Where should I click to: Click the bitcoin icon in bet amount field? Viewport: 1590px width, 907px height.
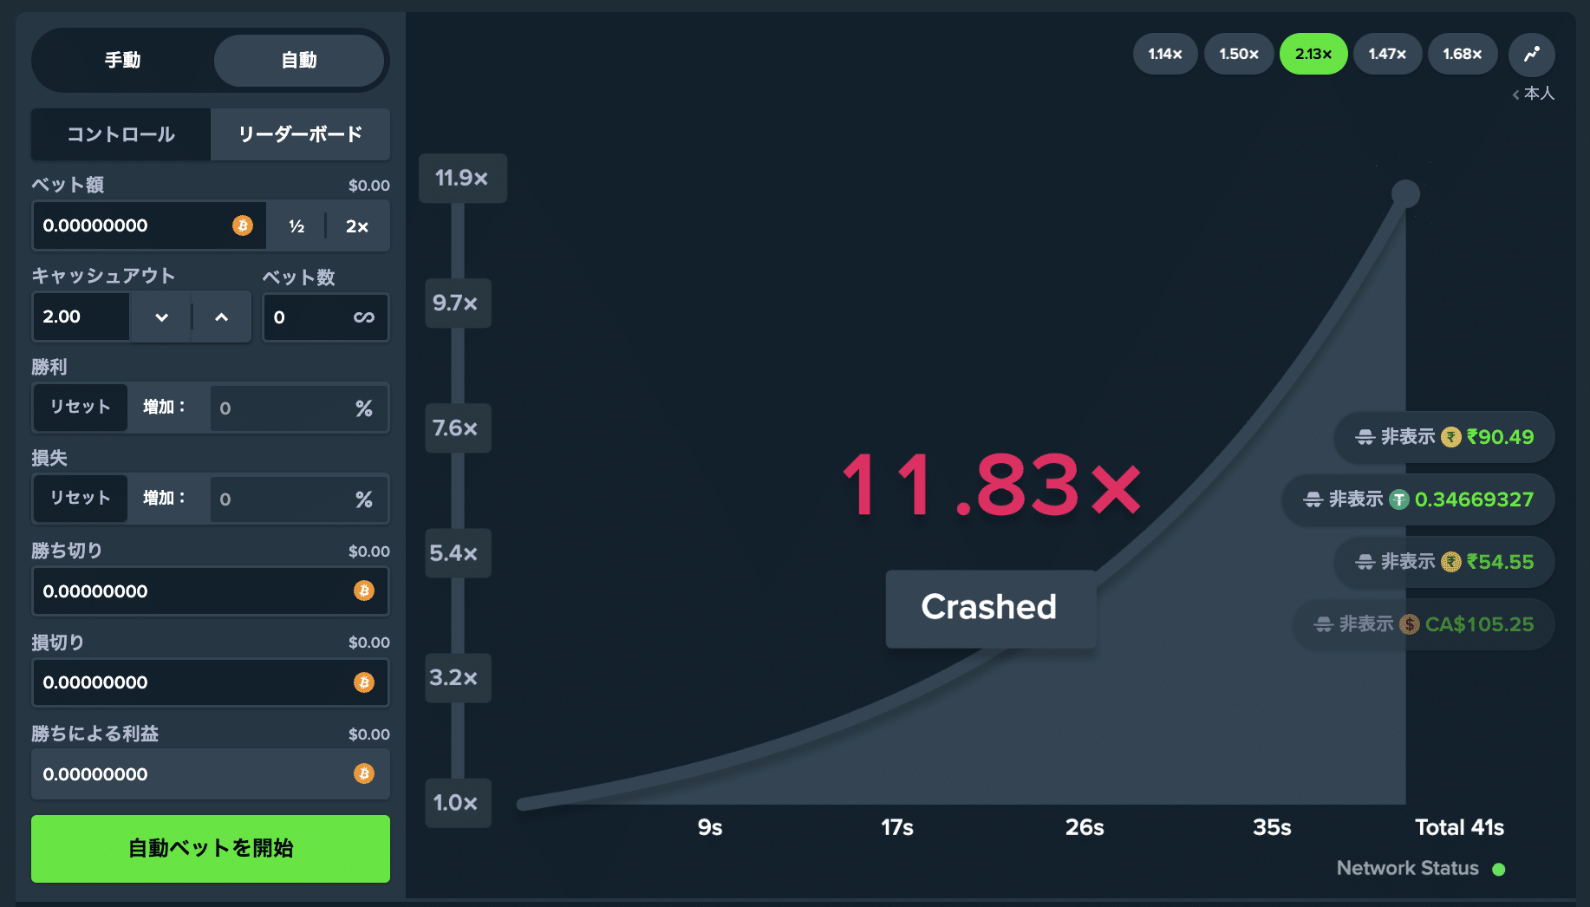[243, 225]
